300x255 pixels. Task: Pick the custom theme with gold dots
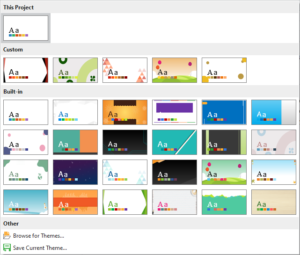click(224, 70)
